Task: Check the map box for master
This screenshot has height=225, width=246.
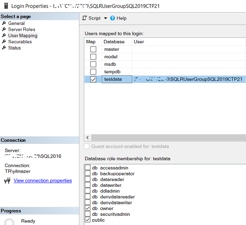Action: pos(93,49)
